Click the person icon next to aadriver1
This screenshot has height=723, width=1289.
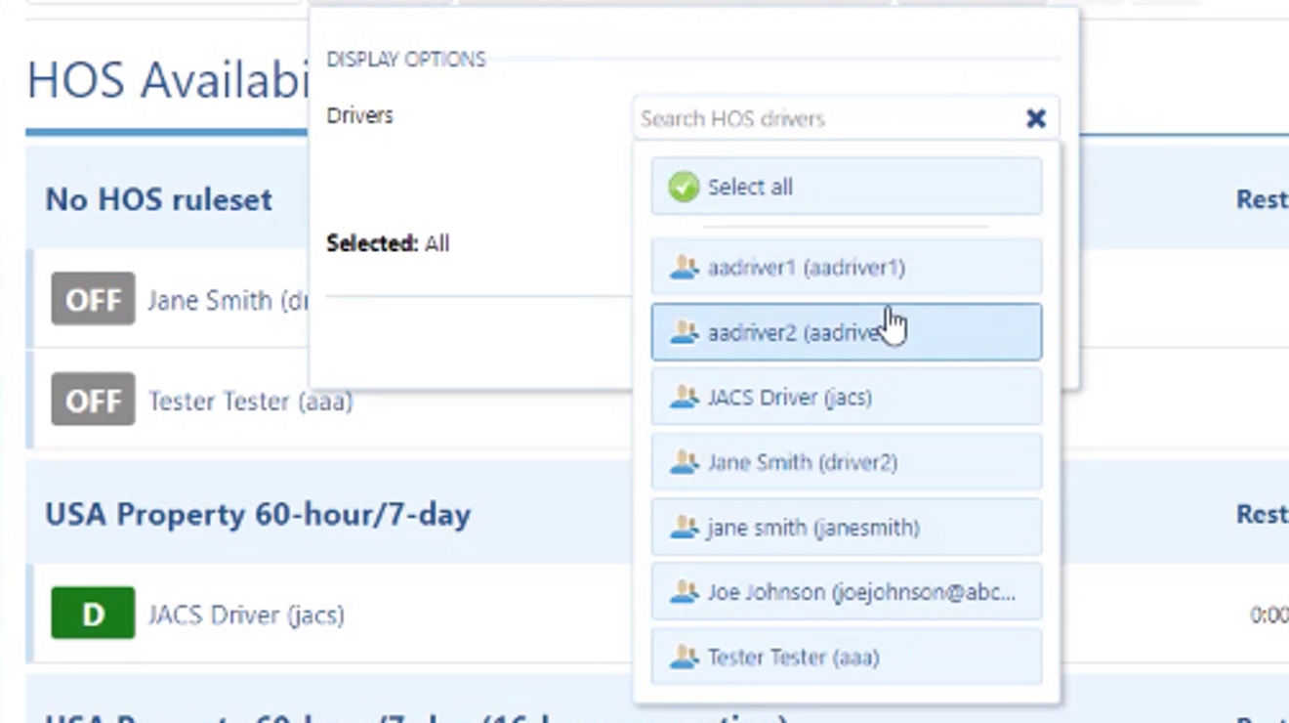point(684,267)
